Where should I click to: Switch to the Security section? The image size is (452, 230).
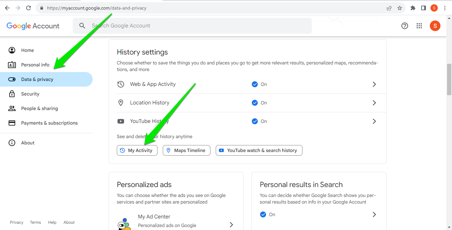(x=46, y=94)
